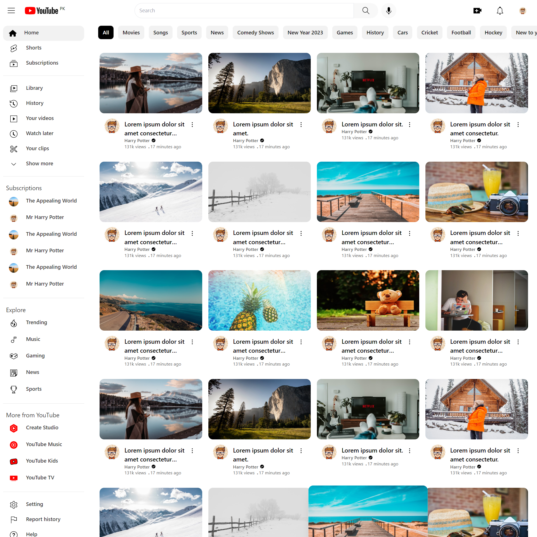This screenshot has width=537, height=537.
Task: Click the search magnifier button
Action: [366, 11]
